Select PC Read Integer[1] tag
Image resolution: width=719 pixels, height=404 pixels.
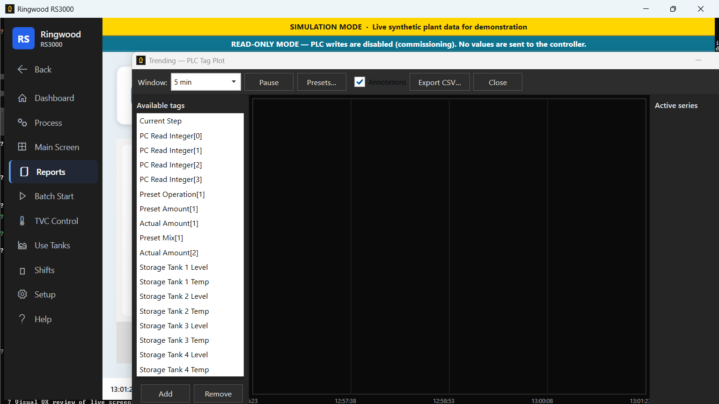pos(190,151)
